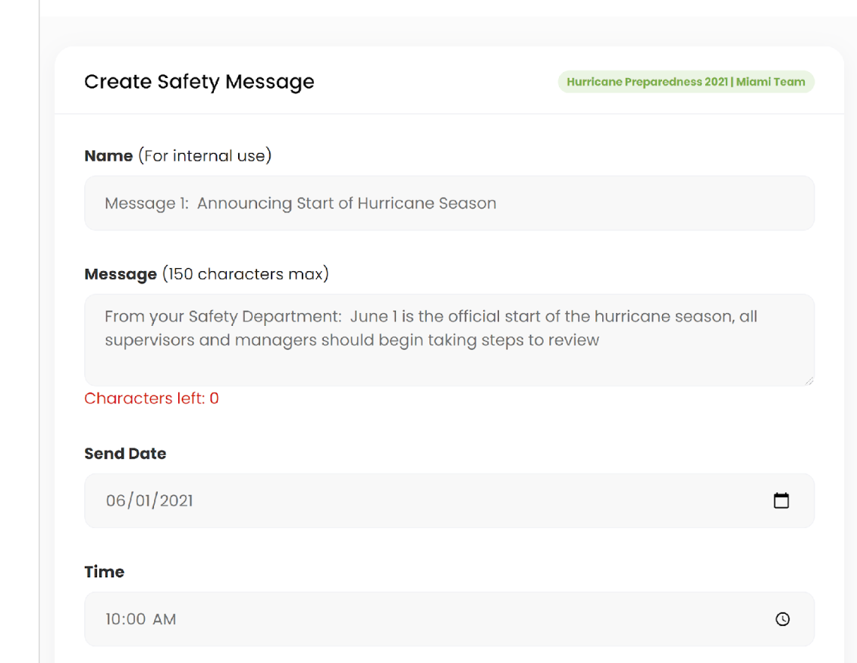Screen dimensions: 857x663
Task: Click inside the Message text area
Action: tap(449, 339)
